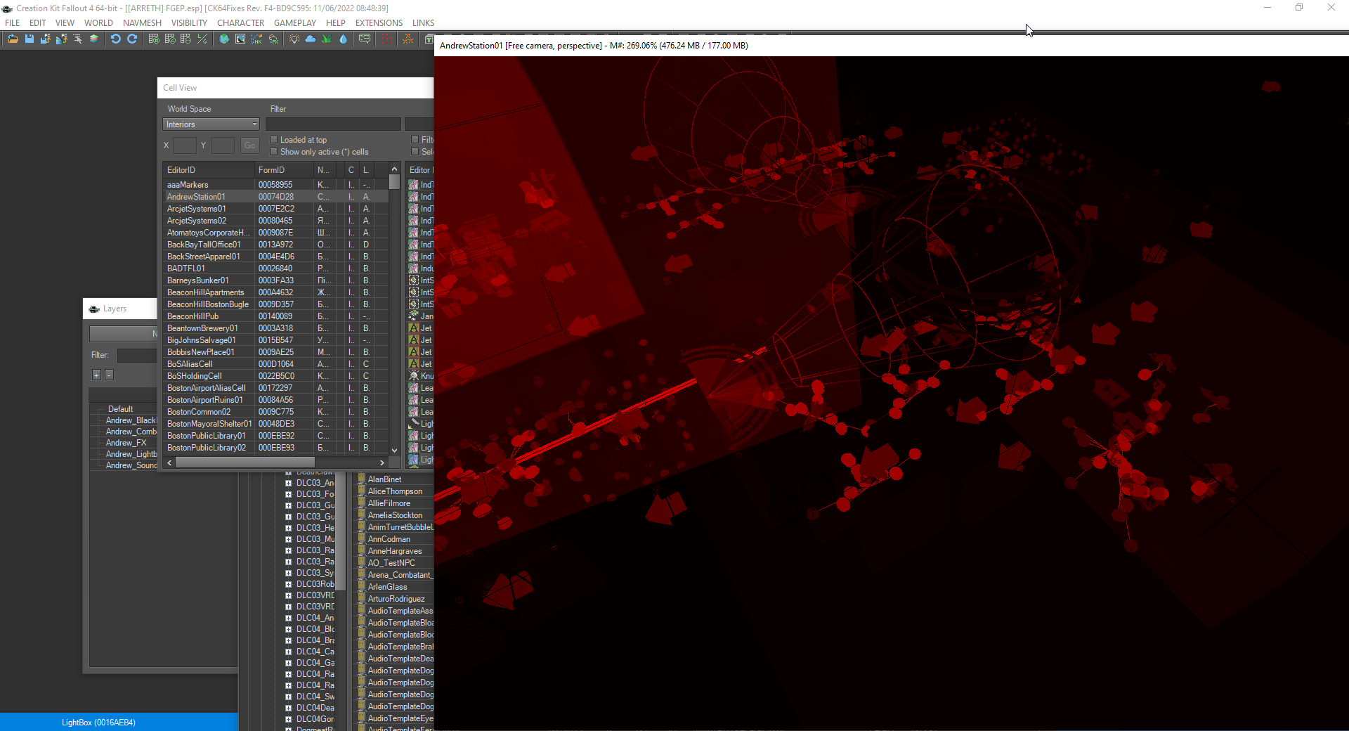Expand the DLC03Rob tree node
The width and height of the screenshot is (1349, 731).
(288, 584)
